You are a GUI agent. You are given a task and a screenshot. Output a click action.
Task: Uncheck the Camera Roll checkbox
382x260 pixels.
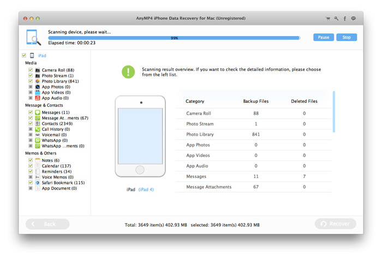coord(30,70)
